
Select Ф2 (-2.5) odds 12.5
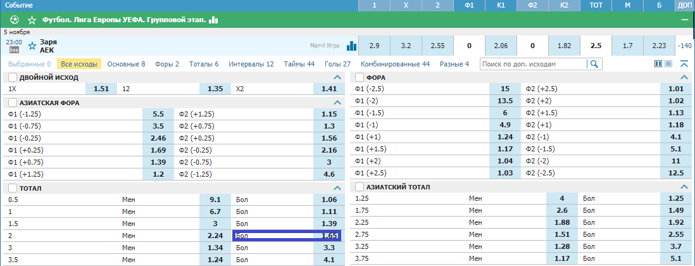tap(675, 172)
